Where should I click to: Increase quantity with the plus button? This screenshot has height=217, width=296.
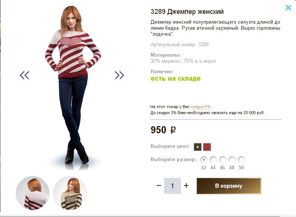point(186,186)
